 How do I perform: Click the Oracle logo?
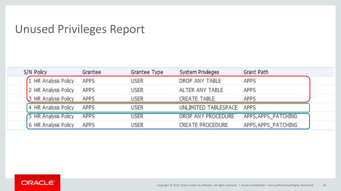[37, 183]
